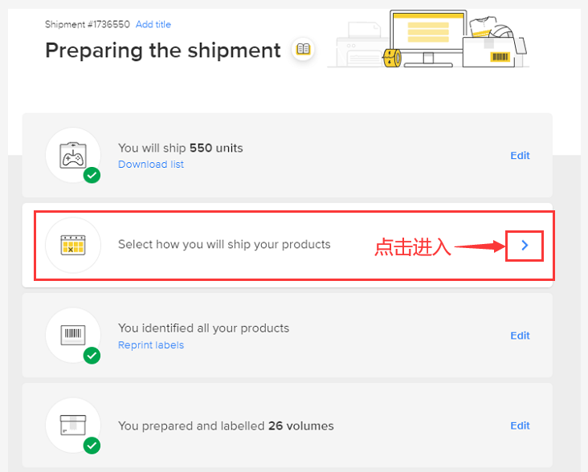Screen dimensions: 588x472
Task: Click the game controller units icon
Action: pyautogui.click(x=73, y=155)
